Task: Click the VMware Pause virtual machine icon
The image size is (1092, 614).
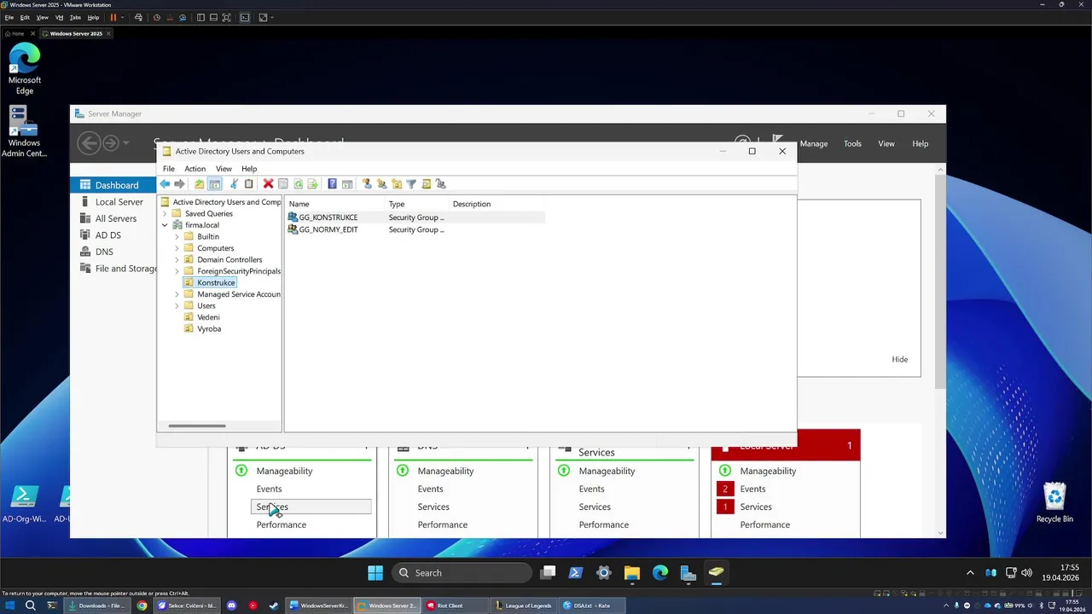Action: (113, 17)
